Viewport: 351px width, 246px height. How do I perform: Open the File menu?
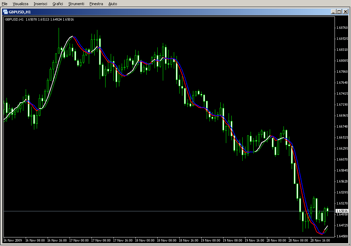click(4, 4)
